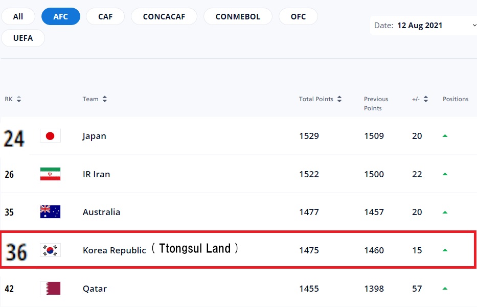Open the Qatar team link
477x307 pixels.
click(x=95, y=289)
